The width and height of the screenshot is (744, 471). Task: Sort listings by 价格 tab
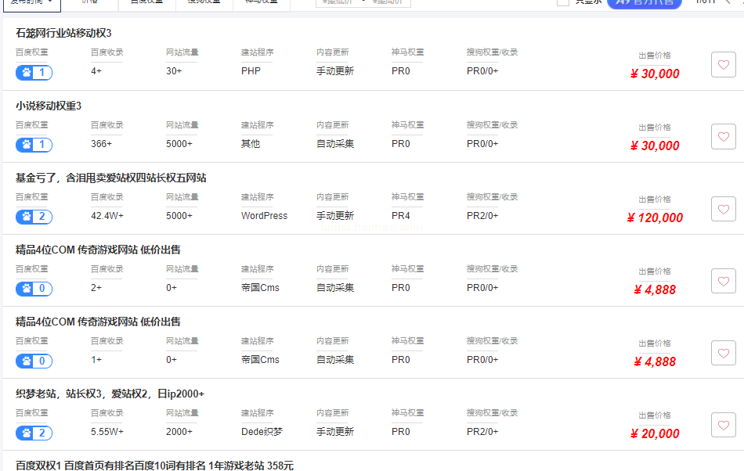[x=91, y=3]
